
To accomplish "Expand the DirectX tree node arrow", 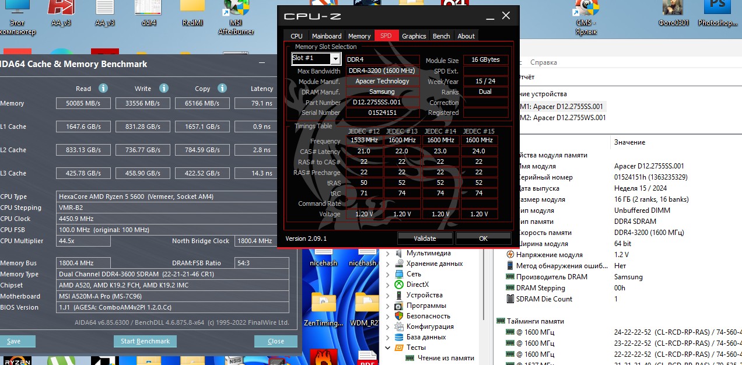I will tap(387, 285).
